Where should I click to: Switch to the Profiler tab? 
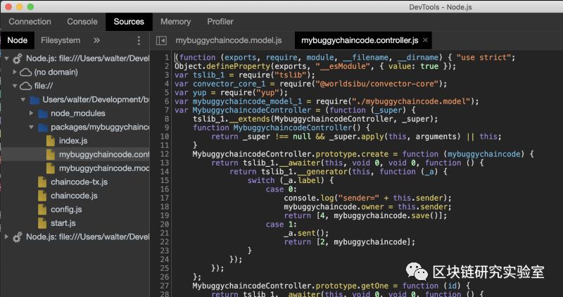coord(220,22)
